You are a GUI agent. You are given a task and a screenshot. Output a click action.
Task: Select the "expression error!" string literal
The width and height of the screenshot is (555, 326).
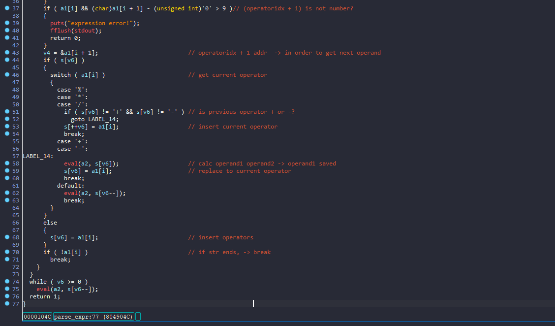[x=100, y=23]
